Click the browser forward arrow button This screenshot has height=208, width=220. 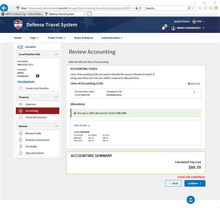(x=12, y=8)
